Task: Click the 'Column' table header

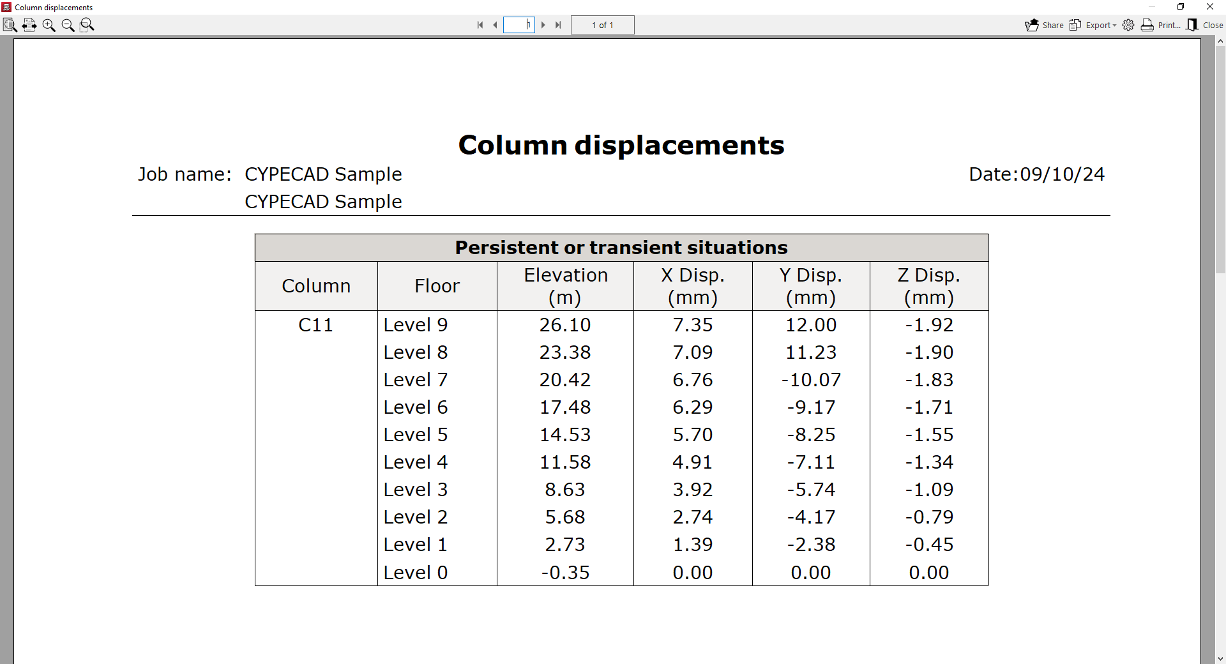Action: pos(316,286)
